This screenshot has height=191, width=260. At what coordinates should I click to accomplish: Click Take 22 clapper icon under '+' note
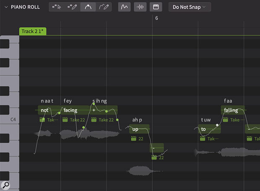coord(94,120)
